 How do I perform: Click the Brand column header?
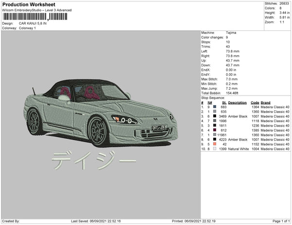265,102
